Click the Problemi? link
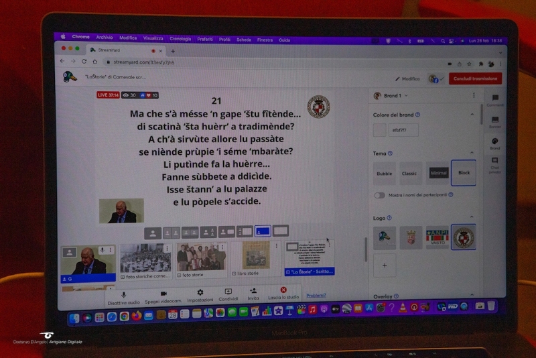Viewport: 536px width, 358px height. [316, 296]
